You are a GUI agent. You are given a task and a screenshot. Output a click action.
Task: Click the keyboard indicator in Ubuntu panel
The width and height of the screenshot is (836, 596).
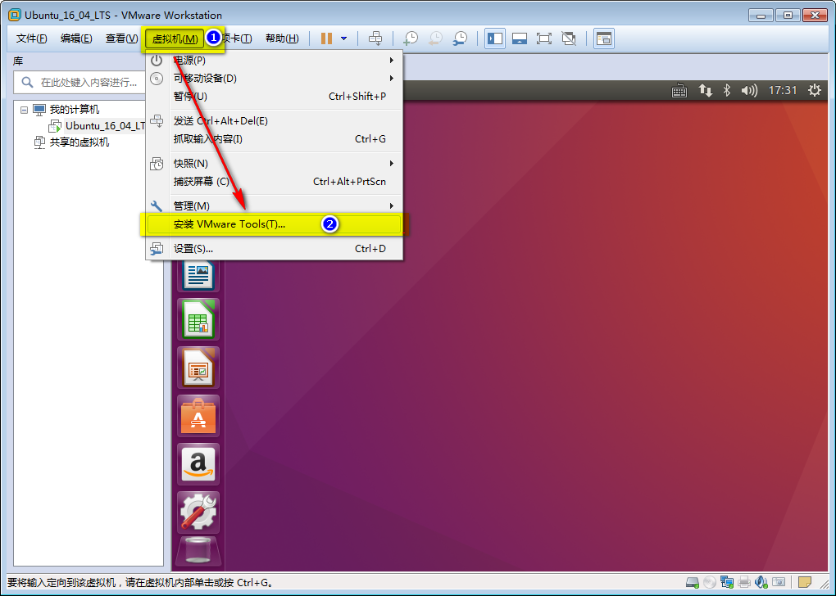click(679, 91)
